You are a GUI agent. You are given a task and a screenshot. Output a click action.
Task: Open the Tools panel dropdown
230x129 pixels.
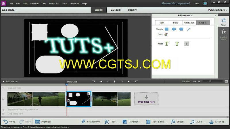pyautogui.click(x=111, y=122)
